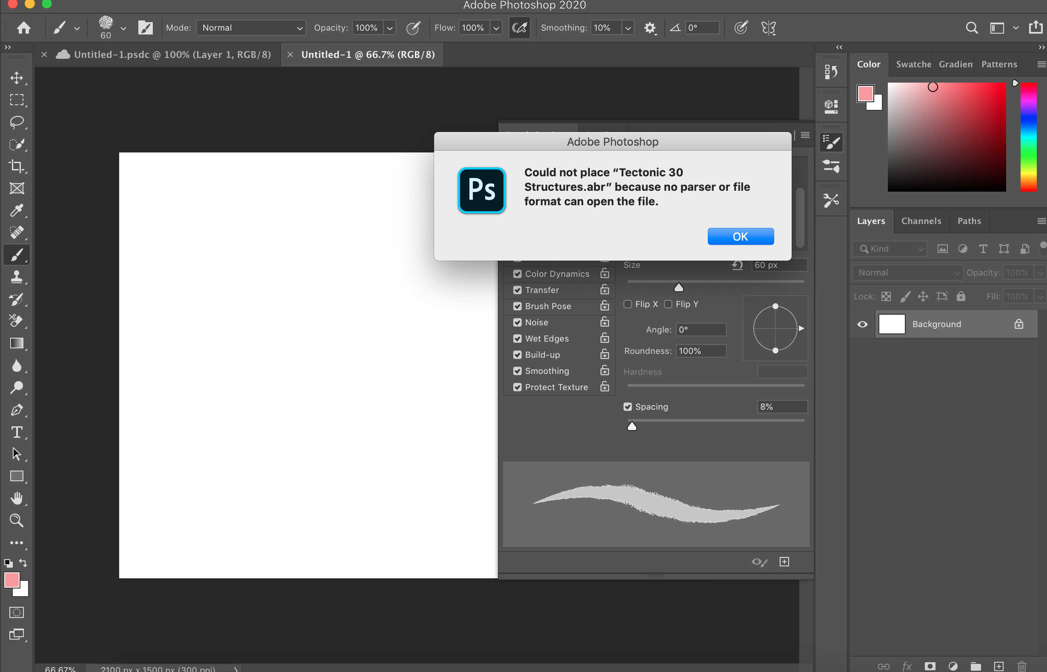Select the Zoom tool
Viewport: 1047px width, 672px height.
point(17,520)
